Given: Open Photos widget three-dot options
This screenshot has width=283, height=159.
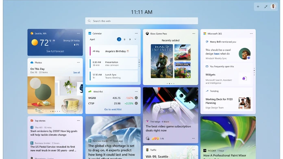Looking at the screenshot, I should click(78, 62).
